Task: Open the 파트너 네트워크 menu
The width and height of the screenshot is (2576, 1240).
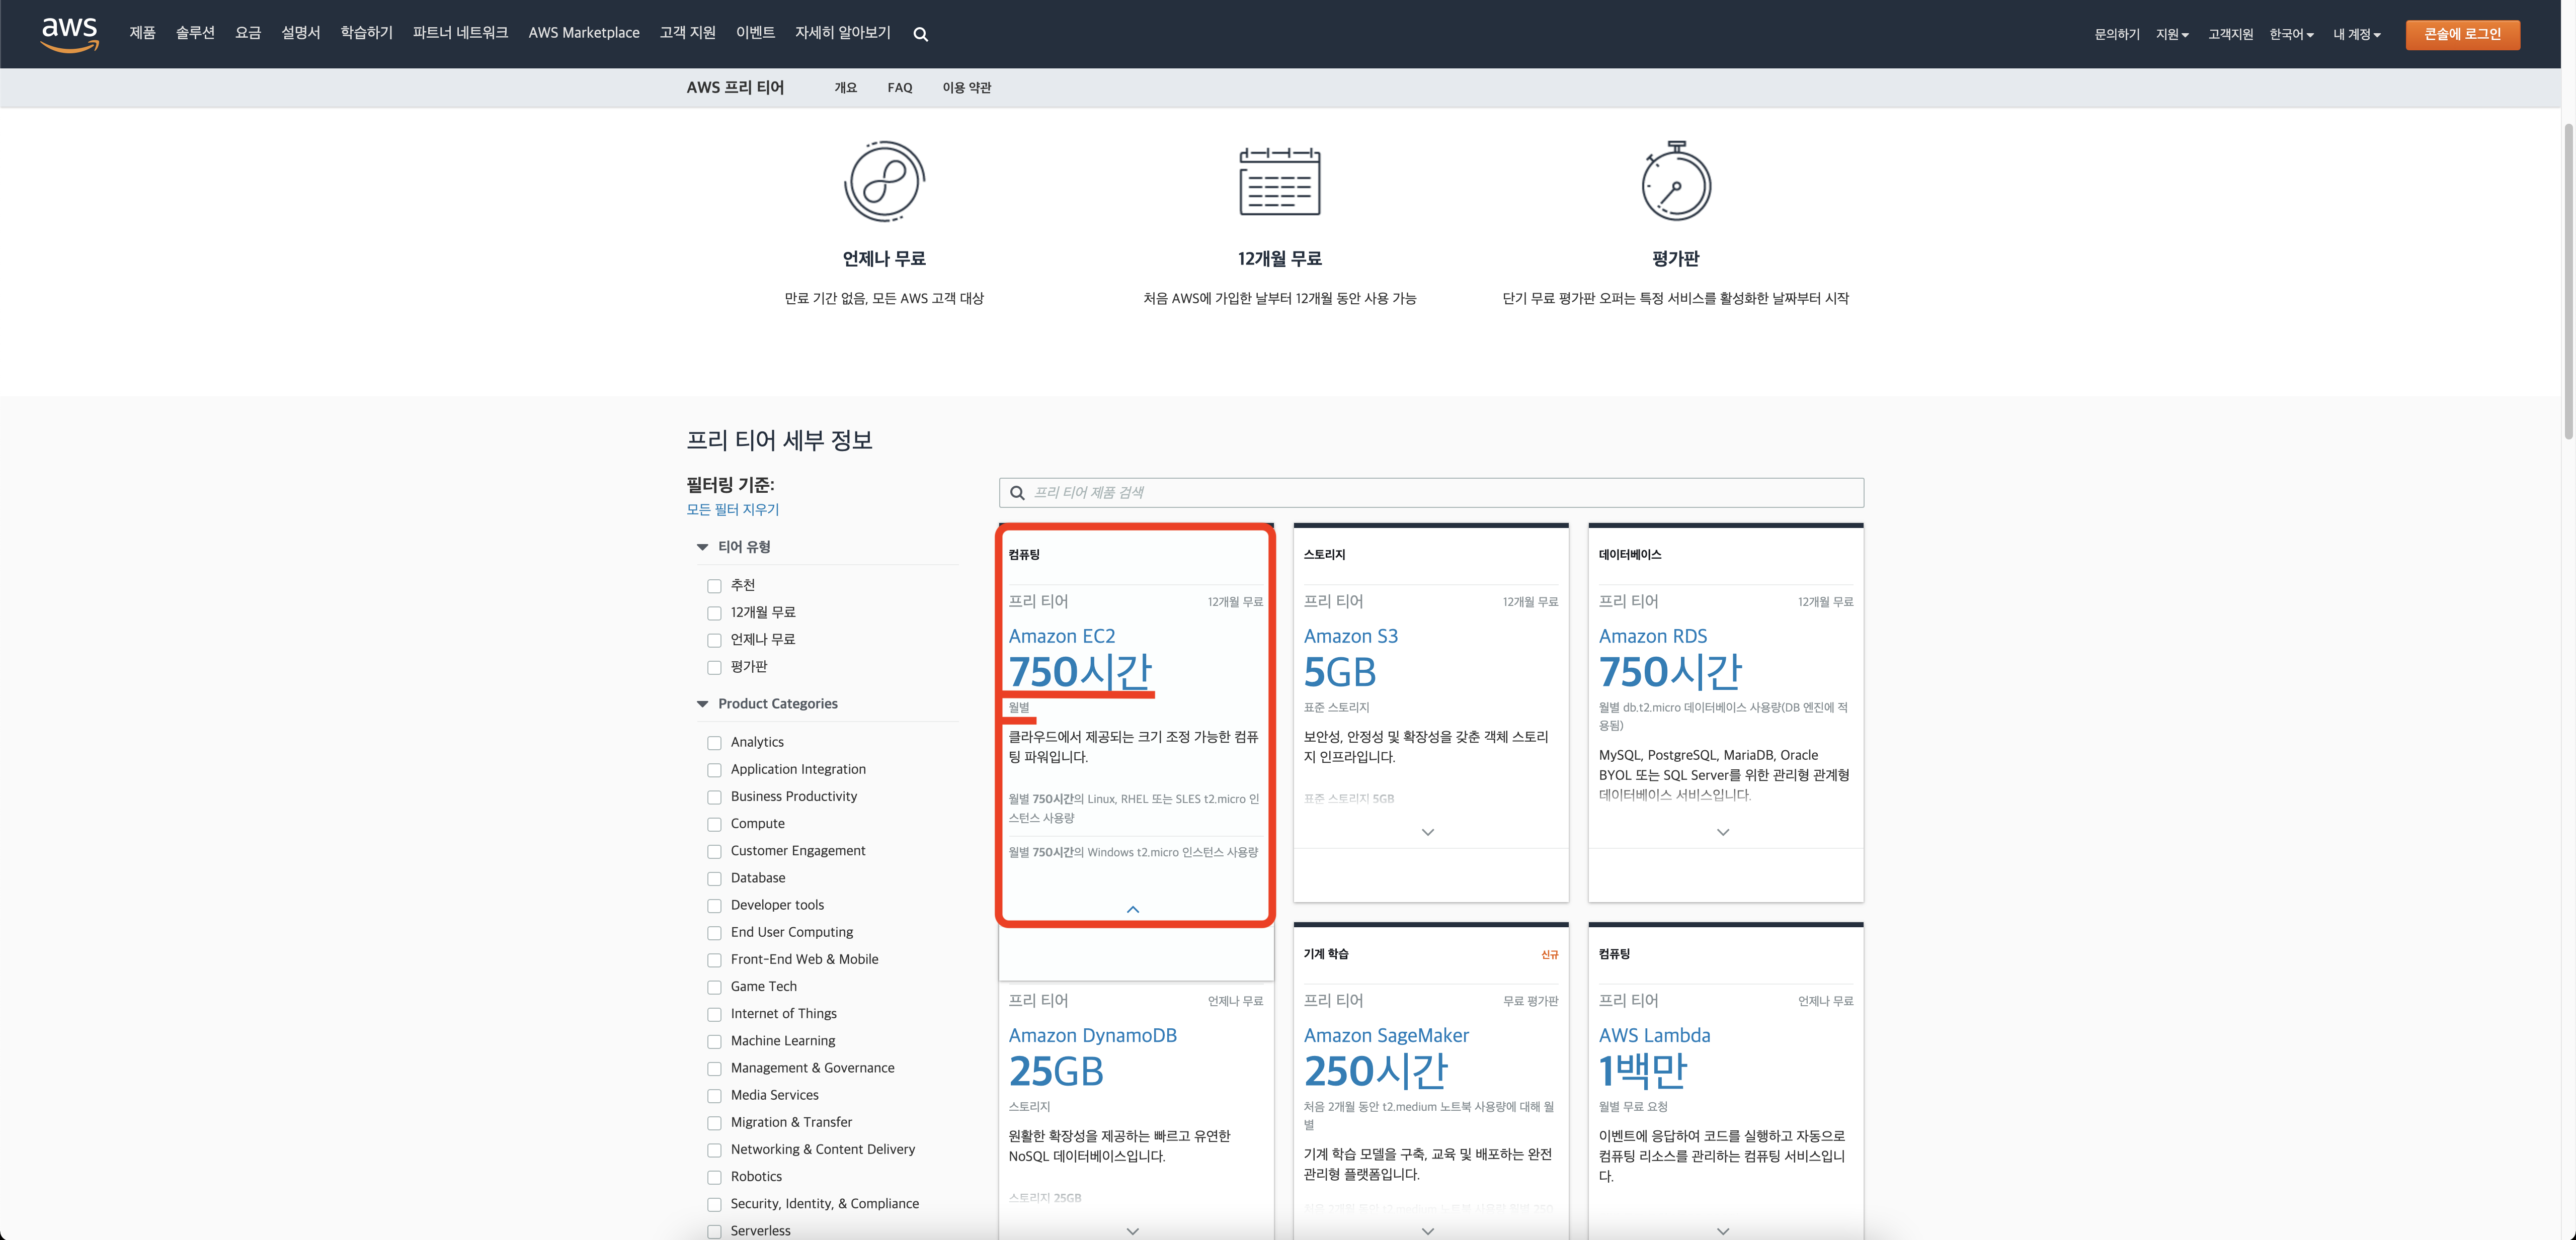Action: (460, 33)
